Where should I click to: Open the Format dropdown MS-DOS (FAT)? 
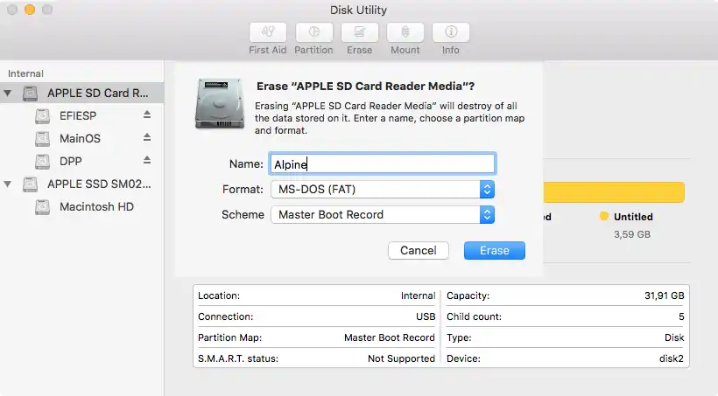(x=382, y=189)
